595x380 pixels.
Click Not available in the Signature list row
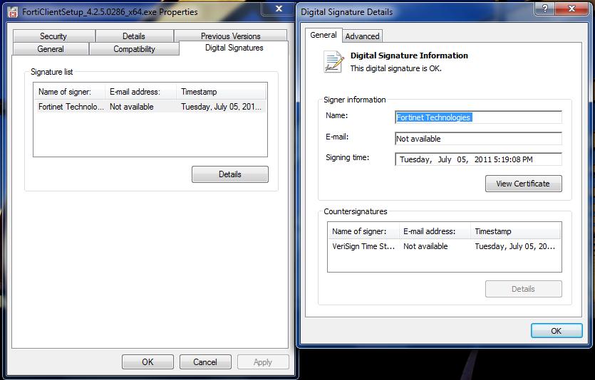[132, 107]
